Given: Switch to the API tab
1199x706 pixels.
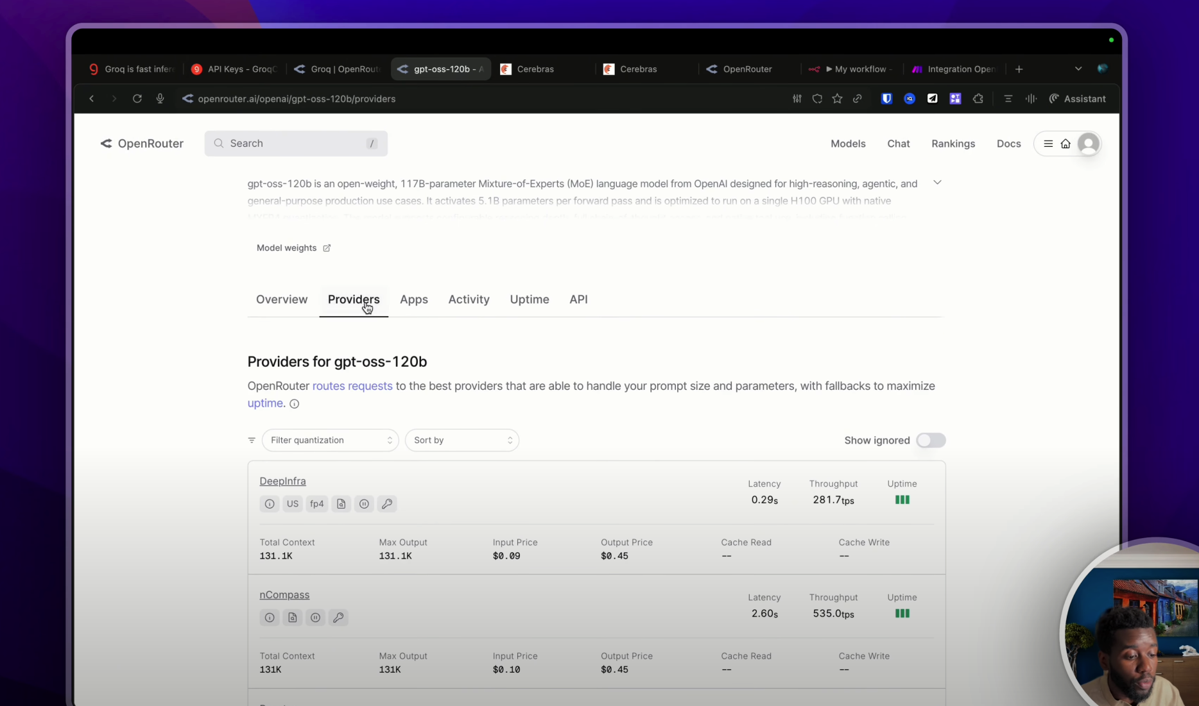Looking at the screenshot, I should [x=578, y=299].
